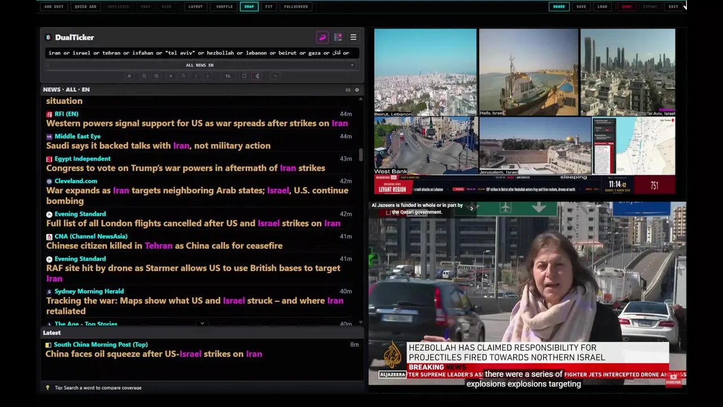Open the DualTicker hamburger menu

[353, 37]
